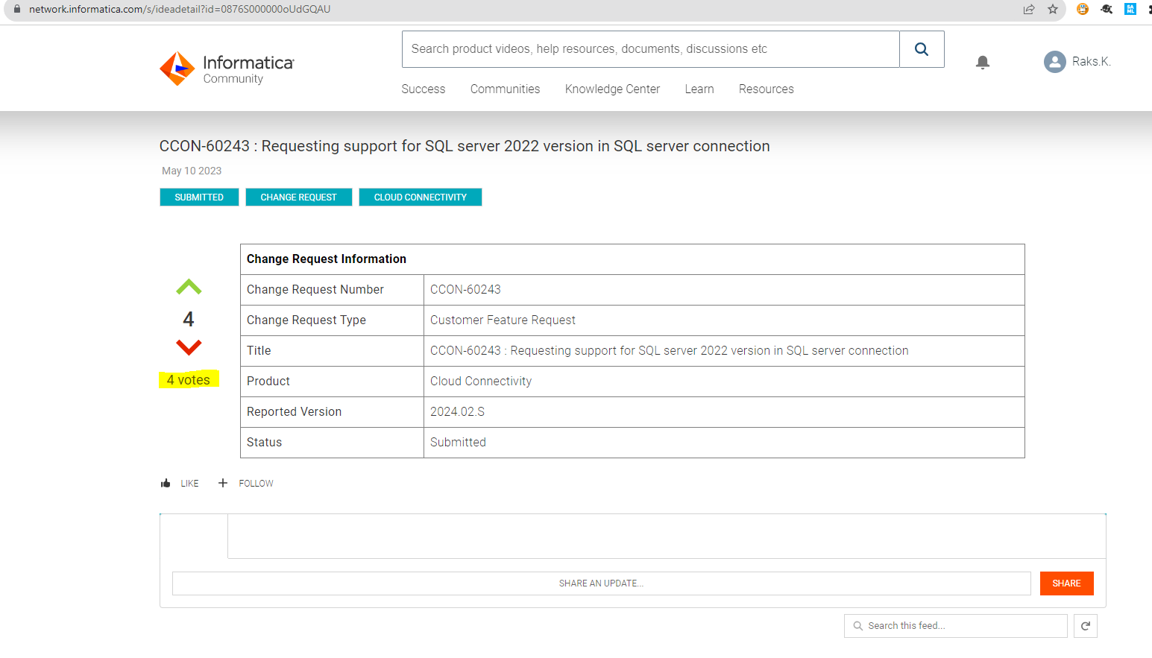Screen dimensions: 1152x658
Task: Click the CLOUD CONNECTIVITY tag
Action: [x=421, y=197]
